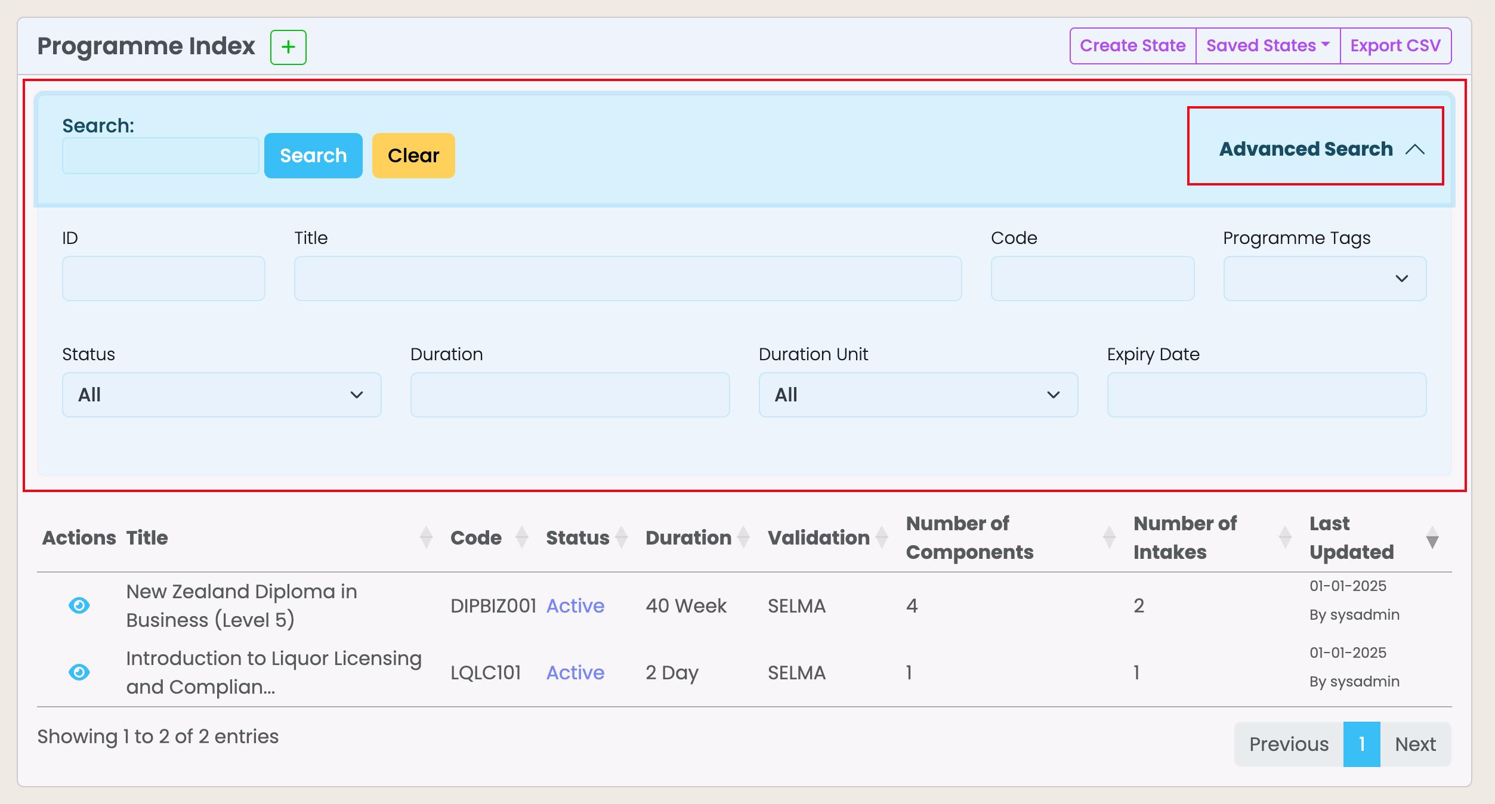Click the blue Search button
This screenshot has width=1495, height=804.
(313, 156)
